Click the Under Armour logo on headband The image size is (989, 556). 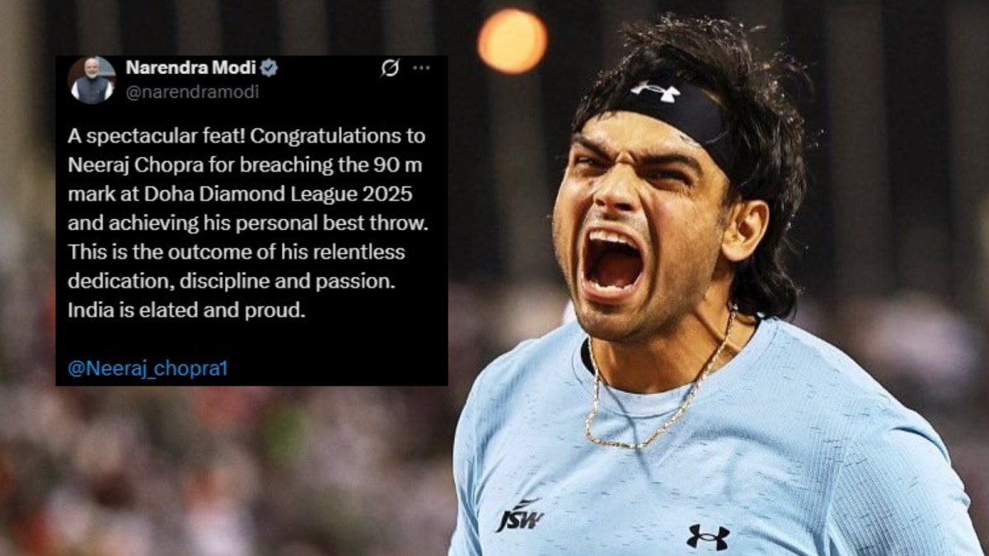coord(656,91)
